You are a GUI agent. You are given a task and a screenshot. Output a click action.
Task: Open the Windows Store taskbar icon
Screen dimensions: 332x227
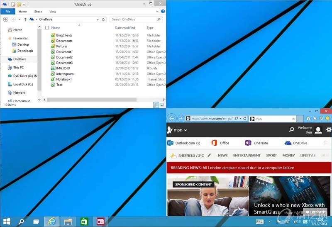(84, 221)
